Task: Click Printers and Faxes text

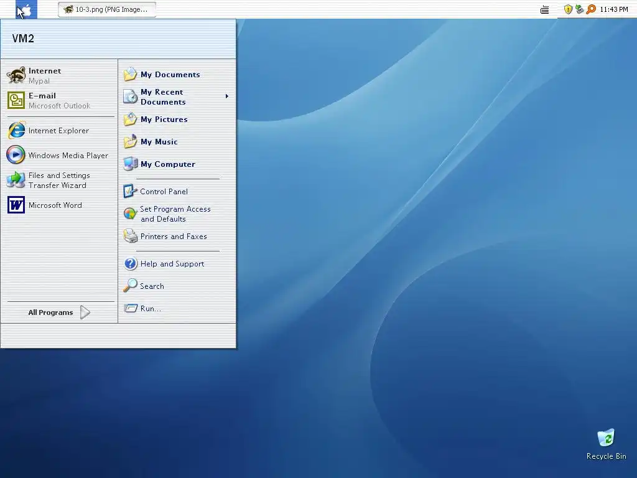Action: tap(174, 236)
